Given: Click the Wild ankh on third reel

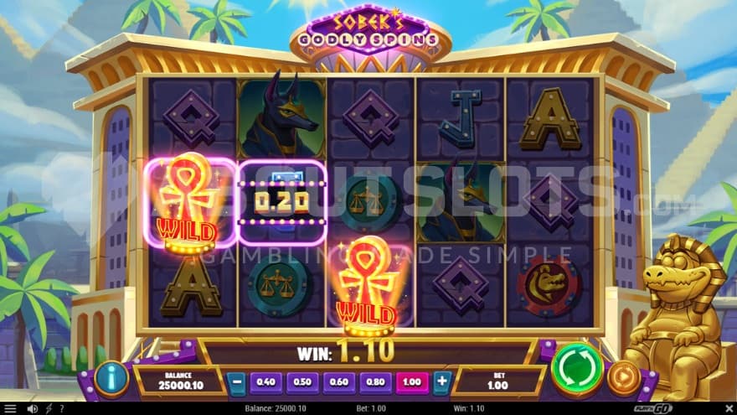Looking at the screenshot, I should coord(368,286).
